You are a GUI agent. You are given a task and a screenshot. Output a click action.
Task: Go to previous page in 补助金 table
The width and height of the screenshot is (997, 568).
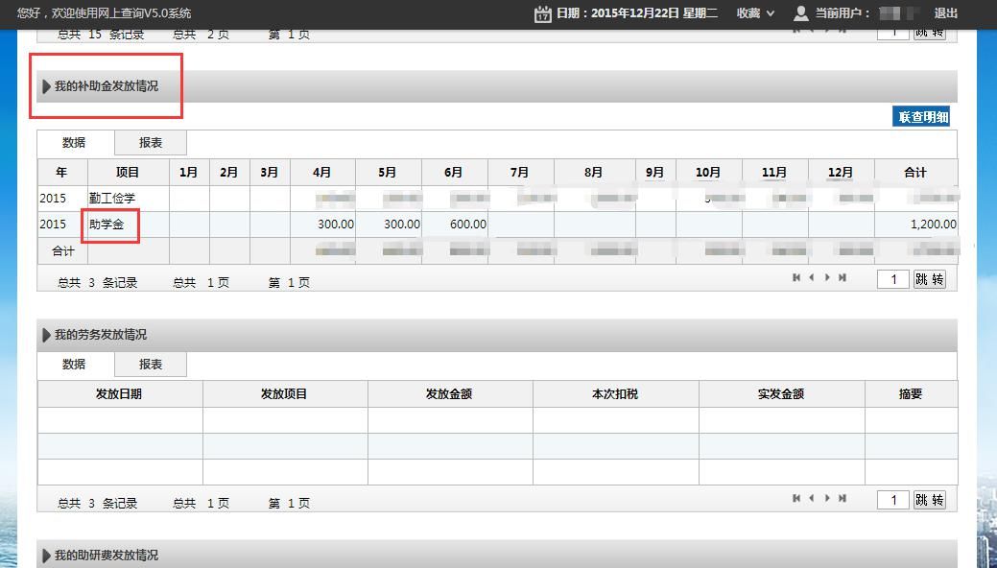click(812, 278)
